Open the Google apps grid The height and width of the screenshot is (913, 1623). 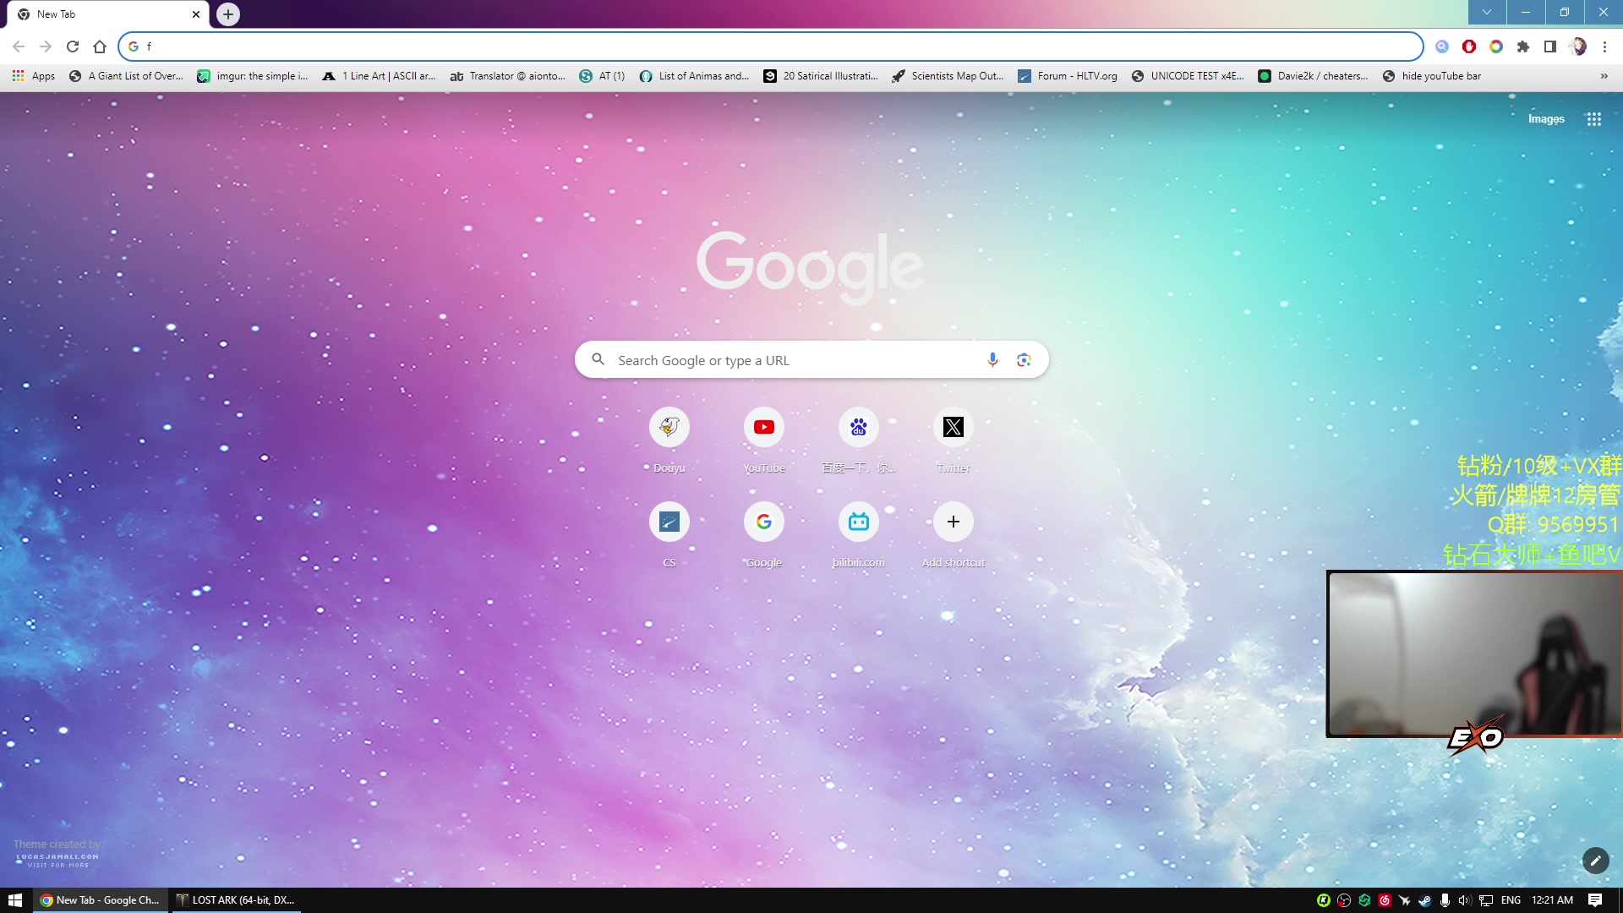coord(1593,119)
